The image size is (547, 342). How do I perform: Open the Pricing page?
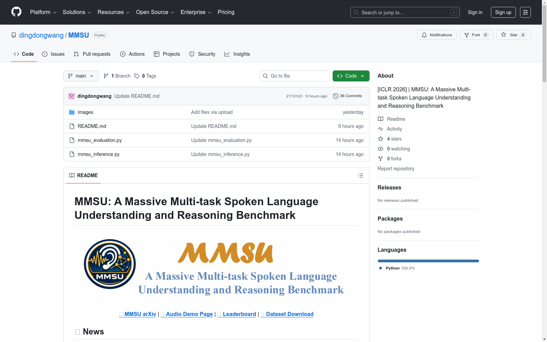(x=226, y=12)
